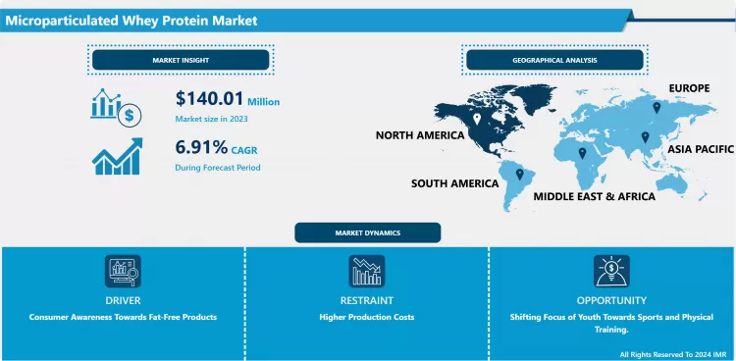
Task: Click the North America map pin
Action: [x=477, y=120]
